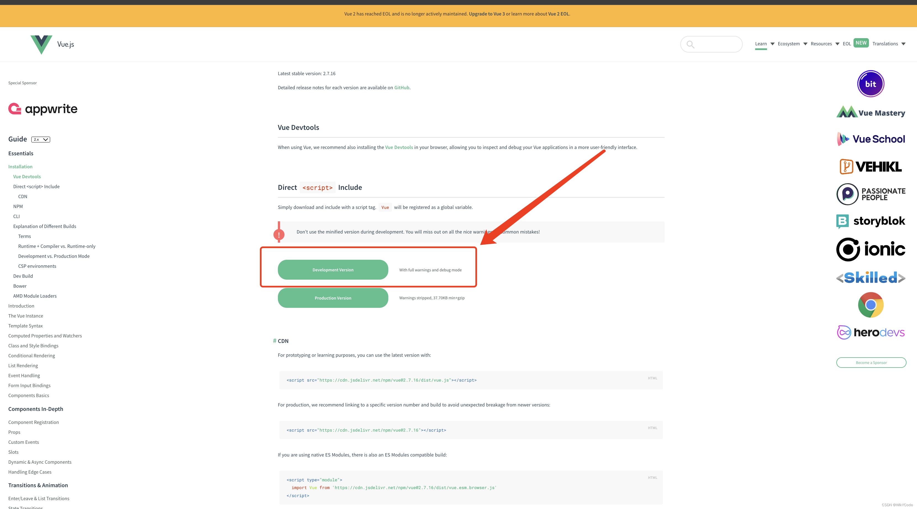
Task: Click the Vue.js logo icon
Action: click(41, 44)
